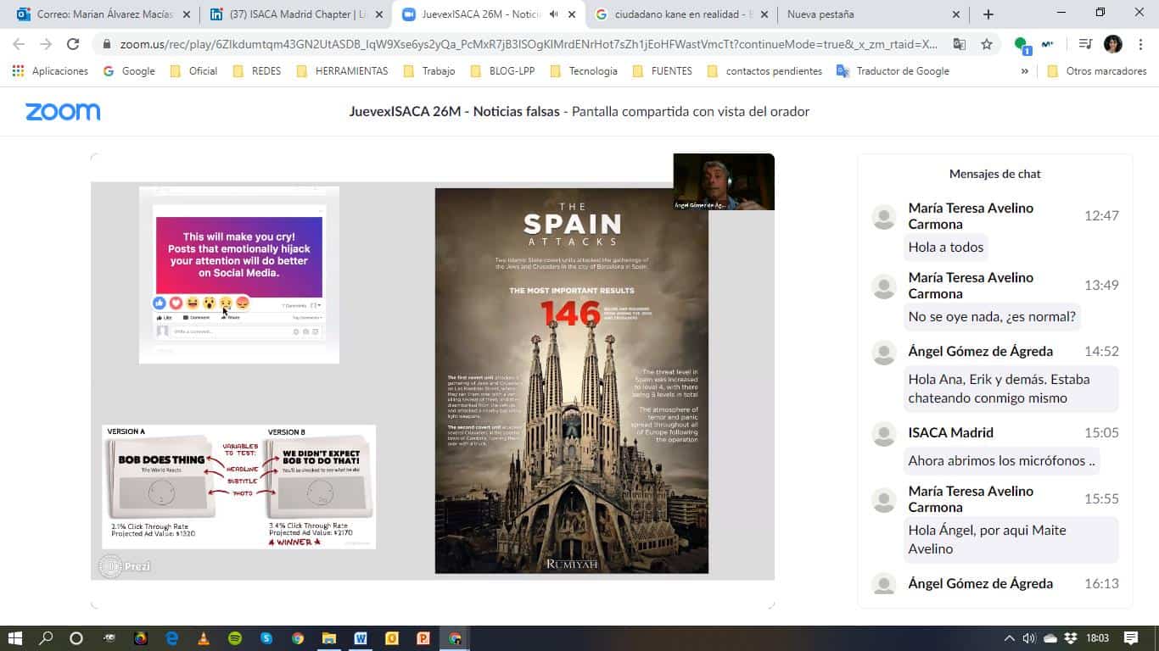Reload the current page
Viewport: 1159px width, 651px height.
73,44
